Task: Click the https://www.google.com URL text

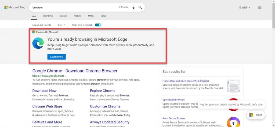Action: point(48,76)
